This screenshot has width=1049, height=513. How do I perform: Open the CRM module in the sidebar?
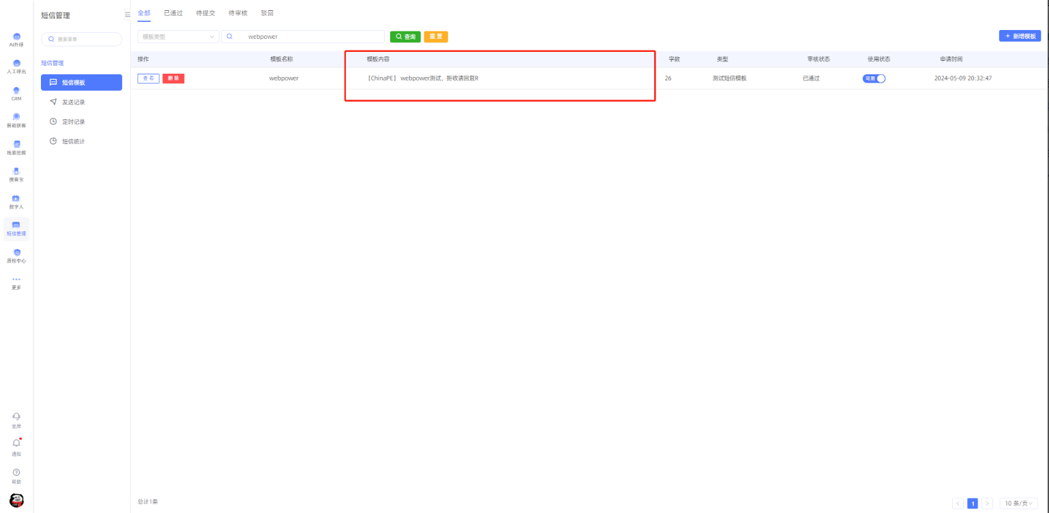16,93
